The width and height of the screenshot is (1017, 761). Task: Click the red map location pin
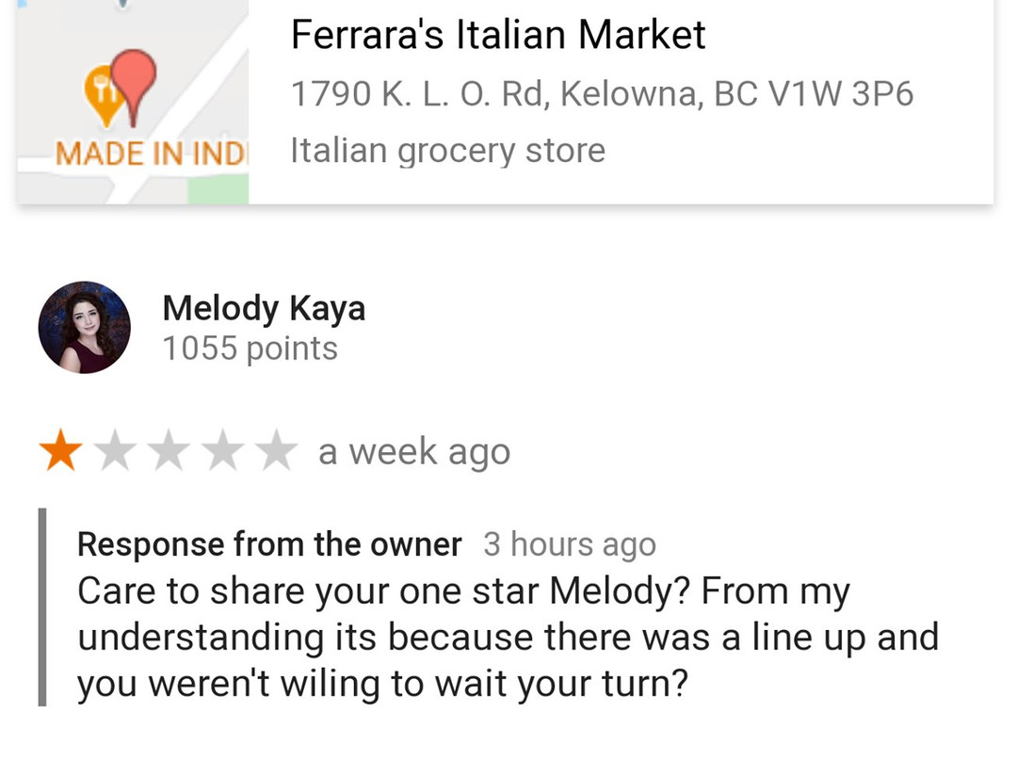click(134, 75)
